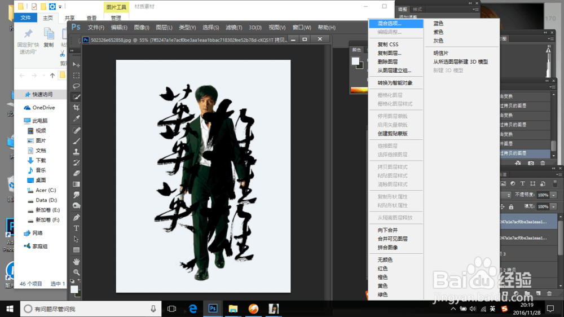Select the Move tool in Photoshop toolbar
Image resolution: width=564 pixels, height=317 pixels.
coord(76,64)
